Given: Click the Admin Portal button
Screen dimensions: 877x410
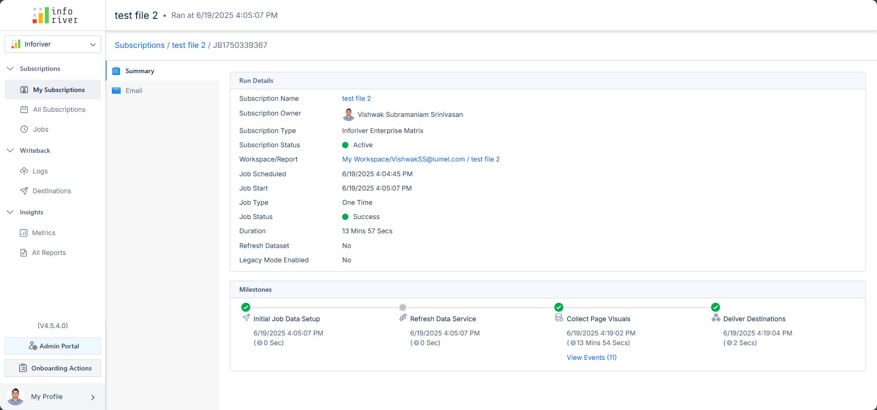Looking at the screenshot, I should point(53,346).
